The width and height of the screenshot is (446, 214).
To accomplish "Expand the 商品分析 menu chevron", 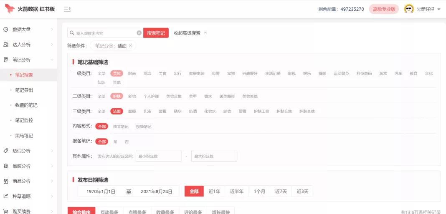I will point(52,181).
